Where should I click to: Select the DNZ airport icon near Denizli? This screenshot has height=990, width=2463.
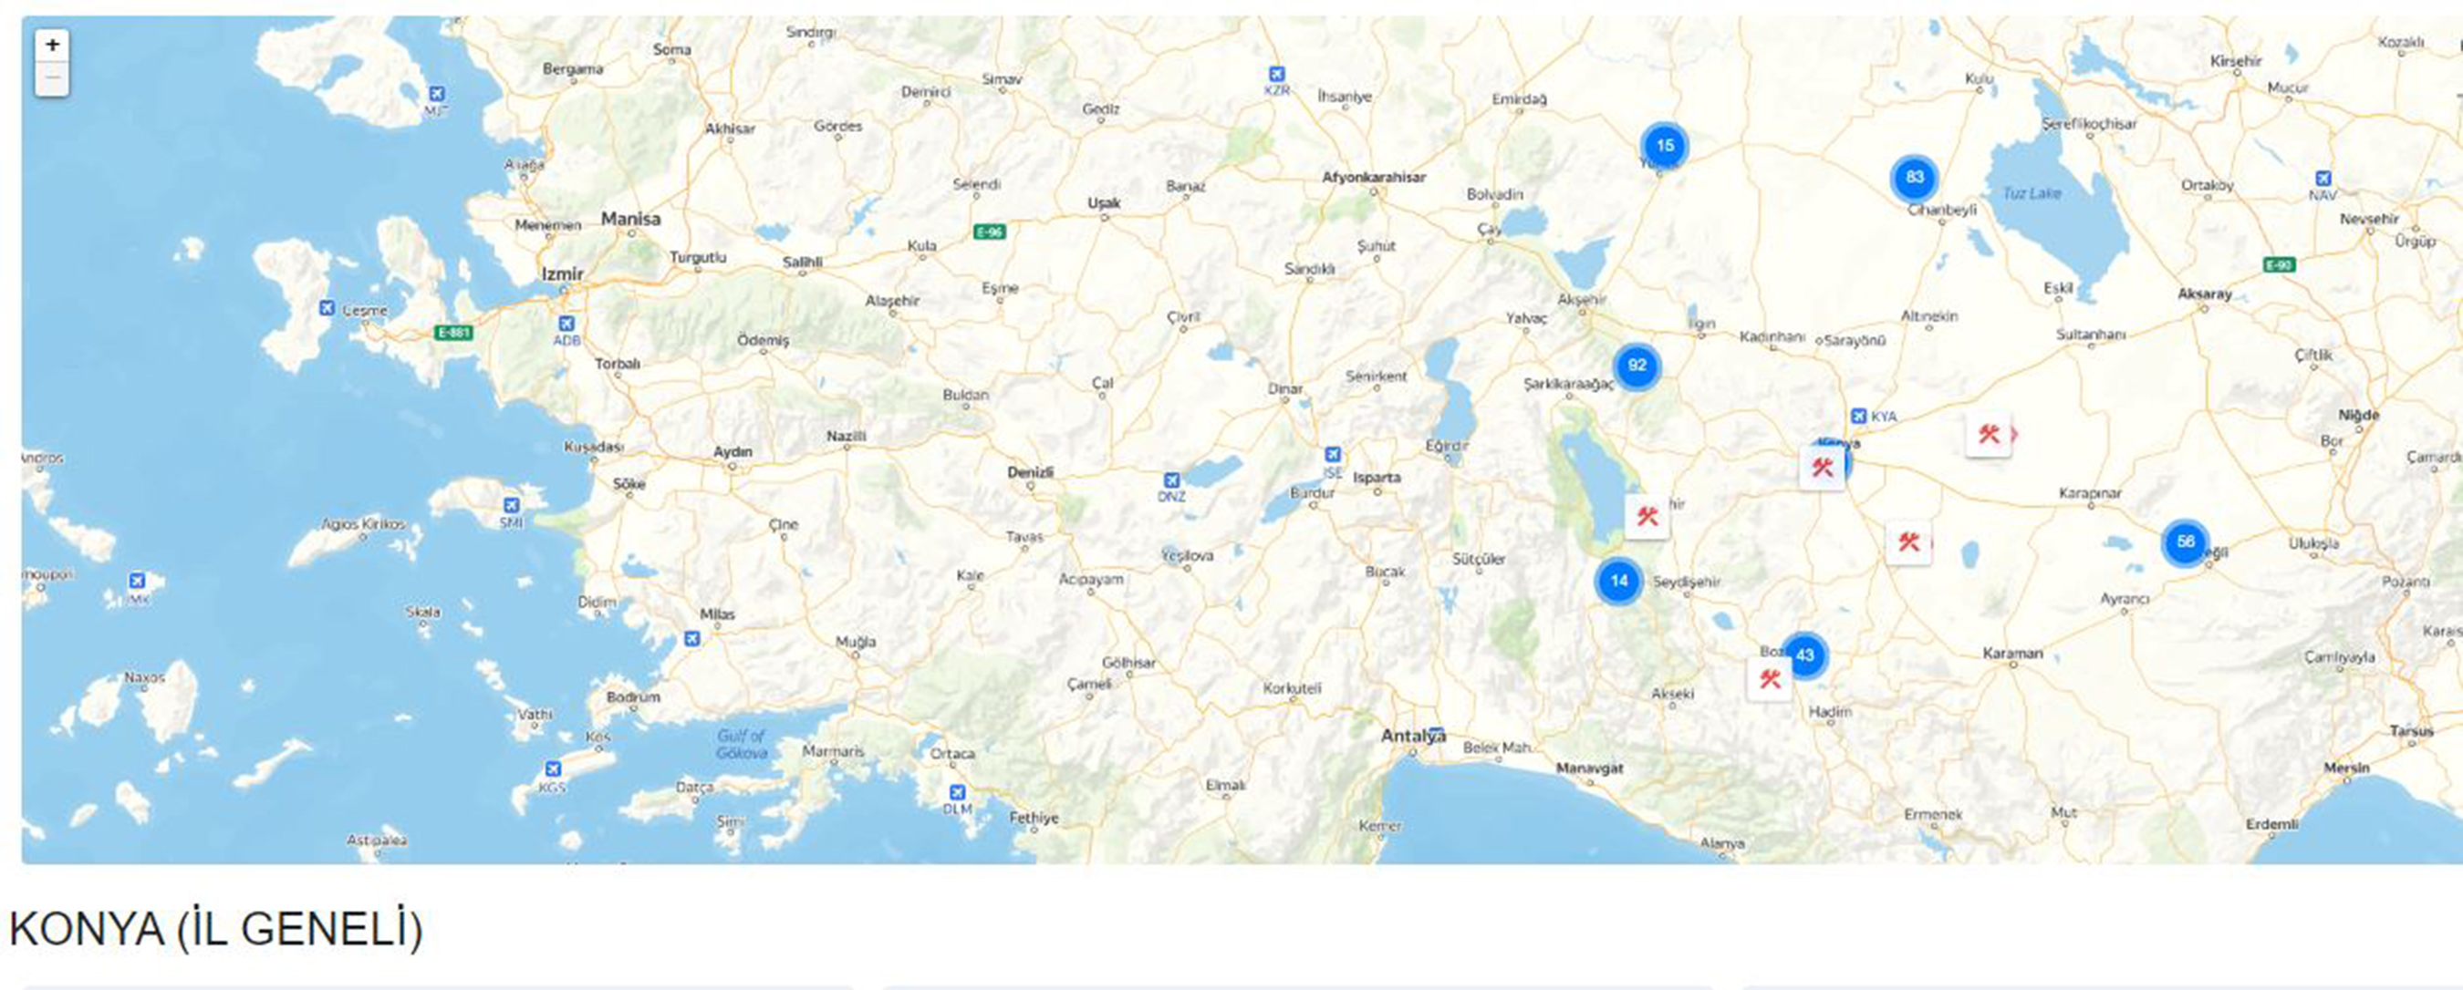1171,480
